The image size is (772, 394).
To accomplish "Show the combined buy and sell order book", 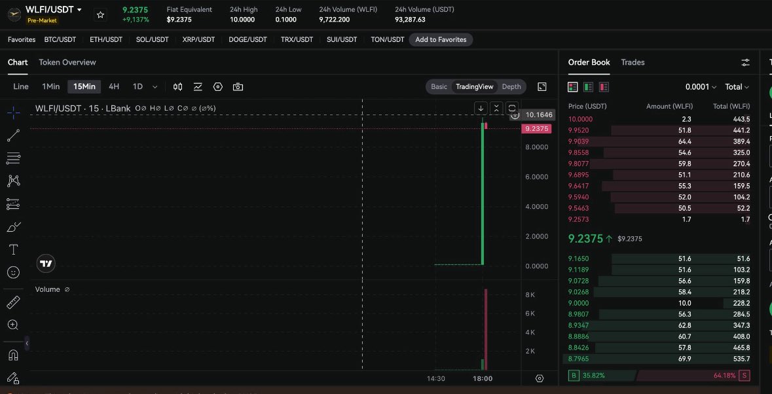I will pos(572,87).
